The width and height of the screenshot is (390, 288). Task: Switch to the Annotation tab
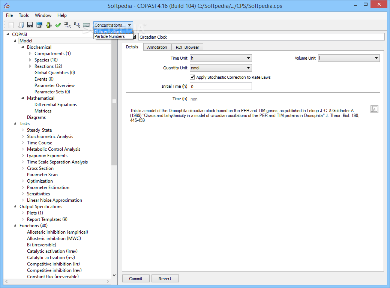point(157,47)
